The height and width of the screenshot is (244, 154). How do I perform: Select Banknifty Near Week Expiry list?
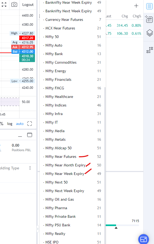tap(72, 2)
